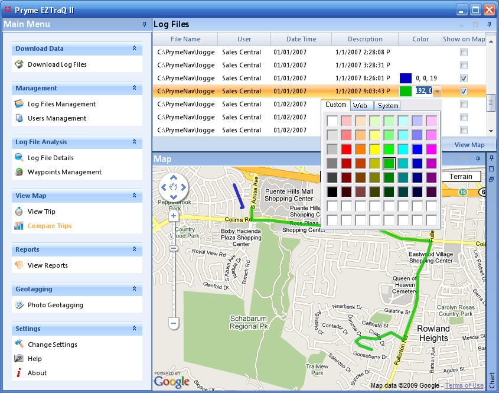Sort by the File Name column header

(185, 39)
